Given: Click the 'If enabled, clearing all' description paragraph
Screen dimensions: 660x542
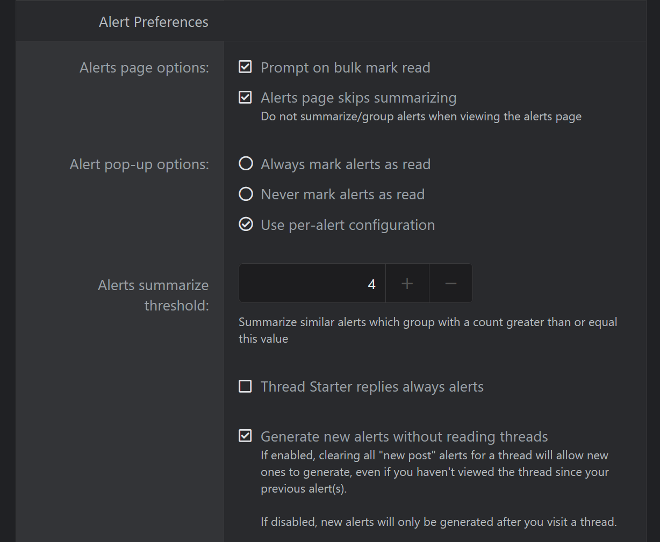Looking at the screenshot, I should coord(434,472).
